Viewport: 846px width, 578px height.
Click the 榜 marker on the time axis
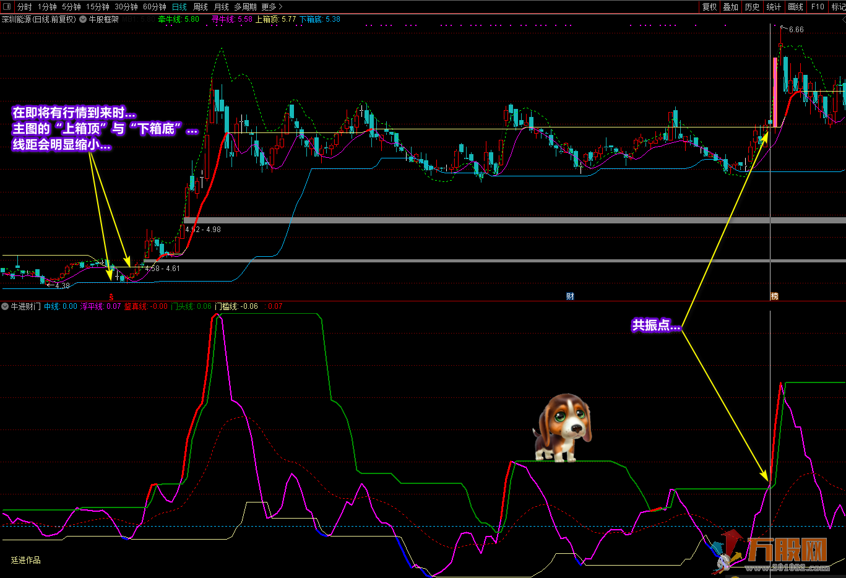pyautogui.click(x=774, y=296)
